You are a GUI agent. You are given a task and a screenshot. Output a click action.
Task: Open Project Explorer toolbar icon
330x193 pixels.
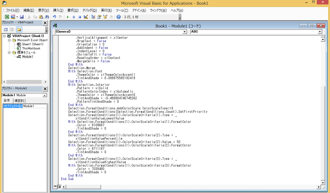93,17
